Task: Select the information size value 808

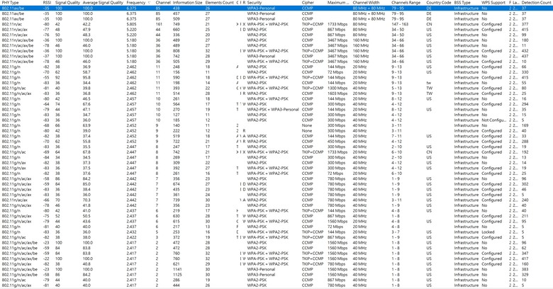Action: [x=177, y=51]
